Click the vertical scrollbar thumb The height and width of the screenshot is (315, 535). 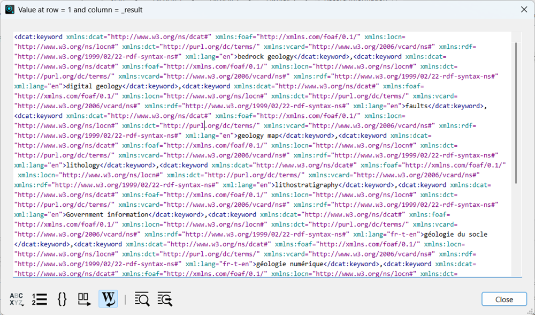tap(516, 112)
